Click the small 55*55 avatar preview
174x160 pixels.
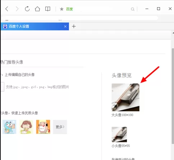119,134
